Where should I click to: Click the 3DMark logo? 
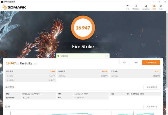click(14, 7)
